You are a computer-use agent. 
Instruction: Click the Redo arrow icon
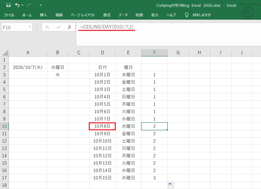pos(29,5)
